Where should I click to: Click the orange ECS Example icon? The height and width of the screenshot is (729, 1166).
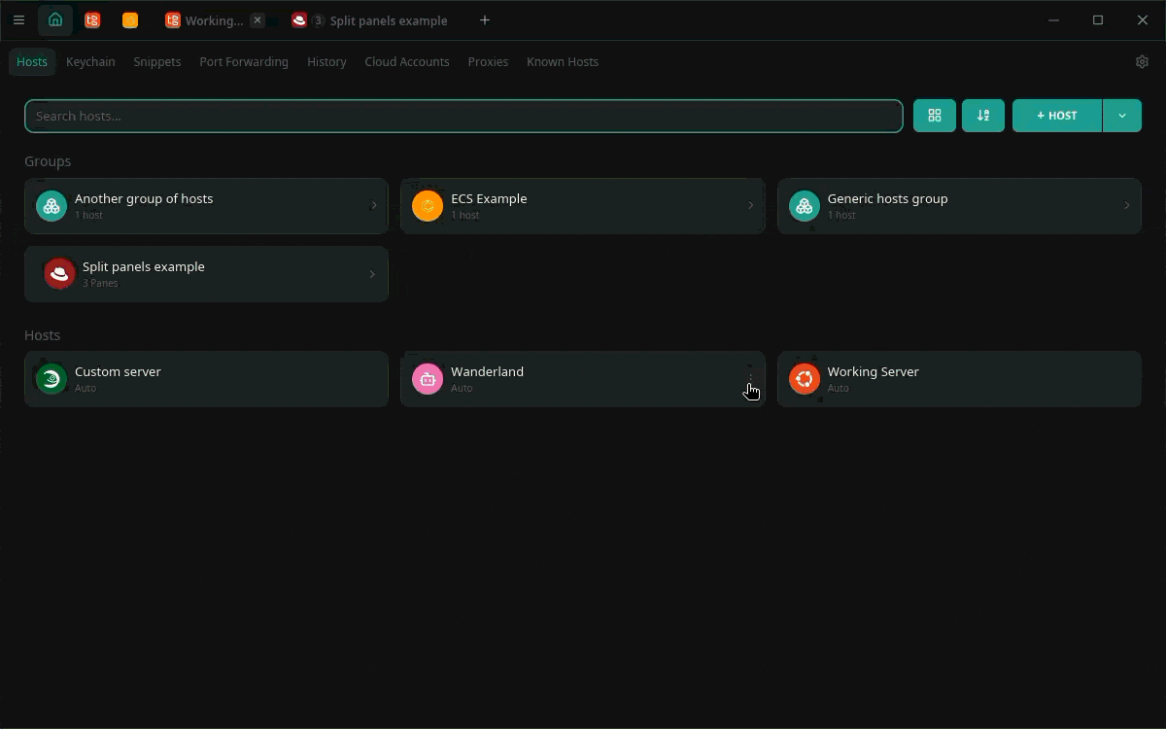428,206
